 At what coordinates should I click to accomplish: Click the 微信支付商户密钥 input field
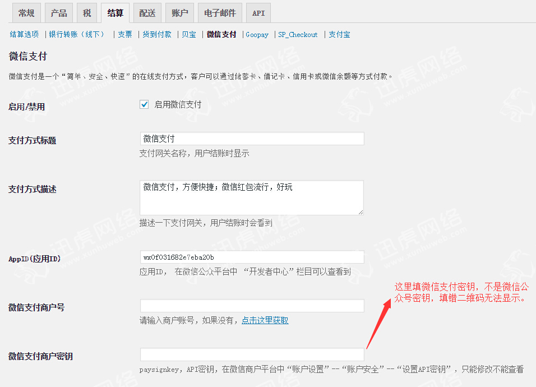[252, 354]
